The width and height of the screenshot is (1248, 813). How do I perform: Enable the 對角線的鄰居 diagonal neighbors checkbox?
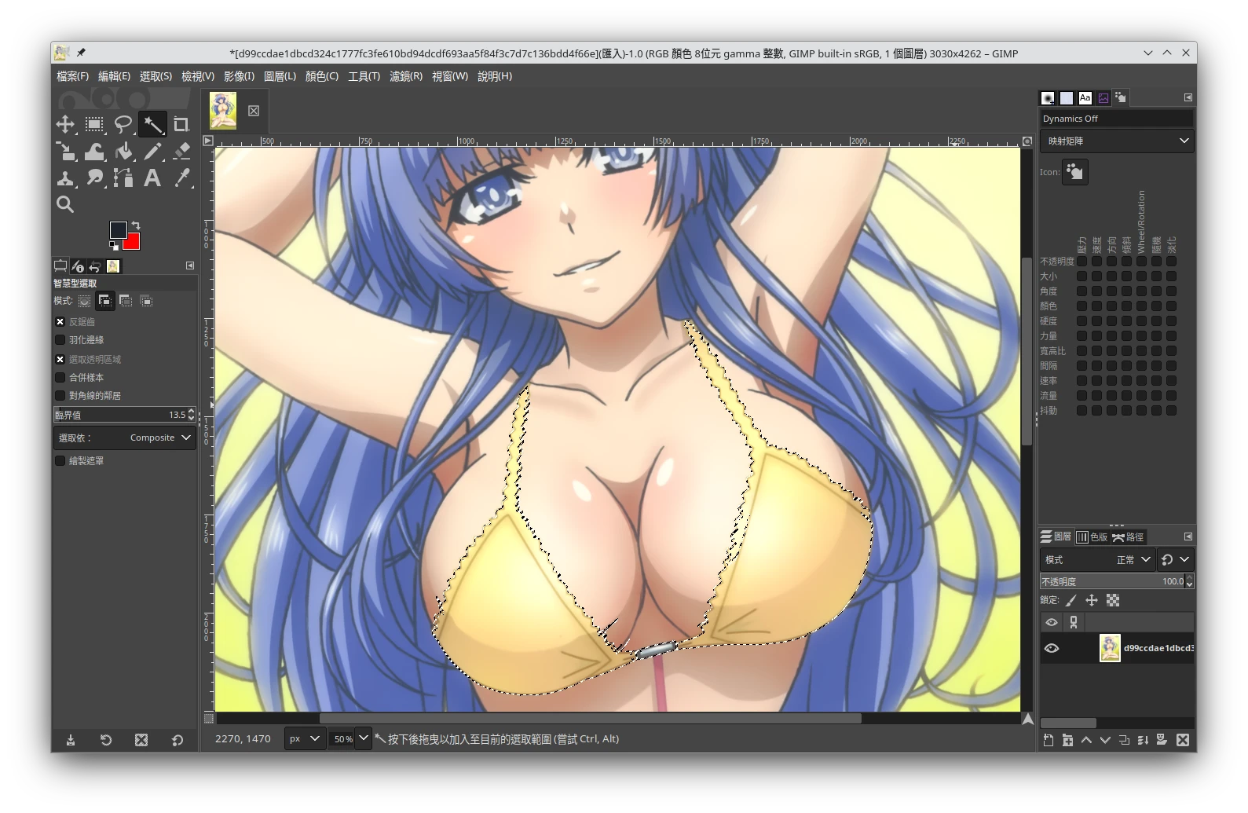[x=60, y=395]
